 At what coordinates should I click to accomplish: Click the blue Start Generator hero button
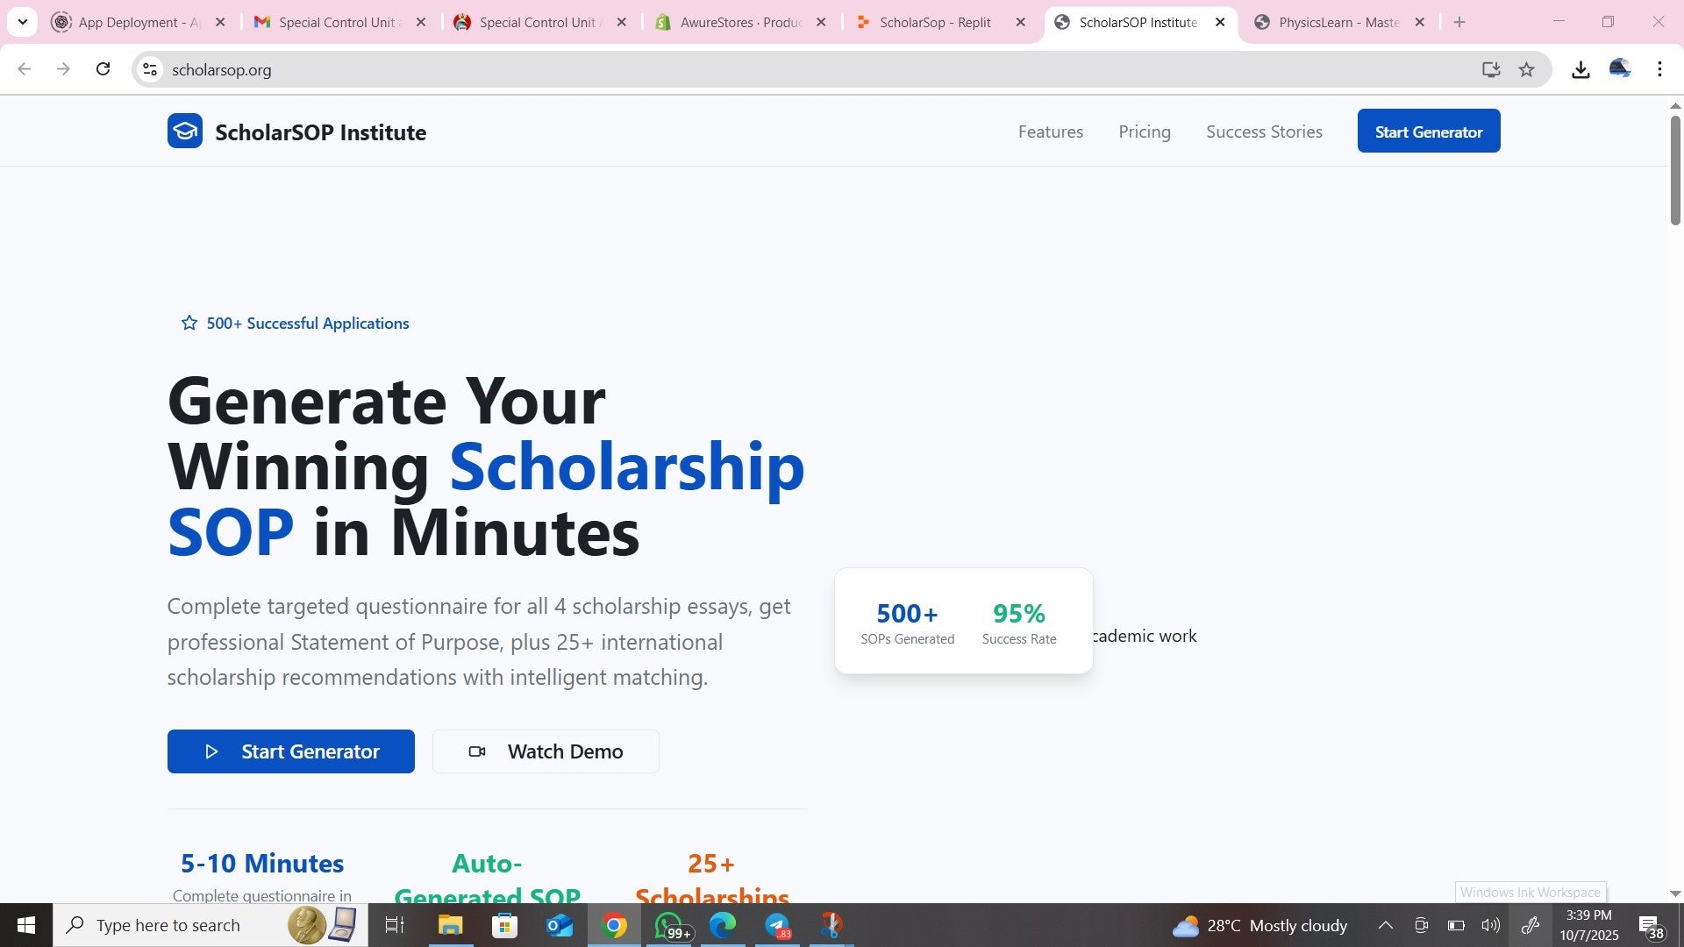click(290, 751)
